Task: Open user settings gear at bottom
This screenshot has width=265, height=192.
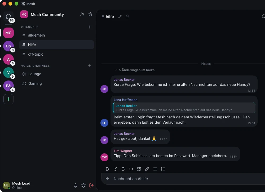Action: (x=83, y=185)
